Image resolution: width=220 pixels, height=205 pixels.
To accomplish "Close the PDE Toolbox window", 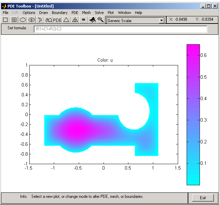I will click(x=215, y=6).
